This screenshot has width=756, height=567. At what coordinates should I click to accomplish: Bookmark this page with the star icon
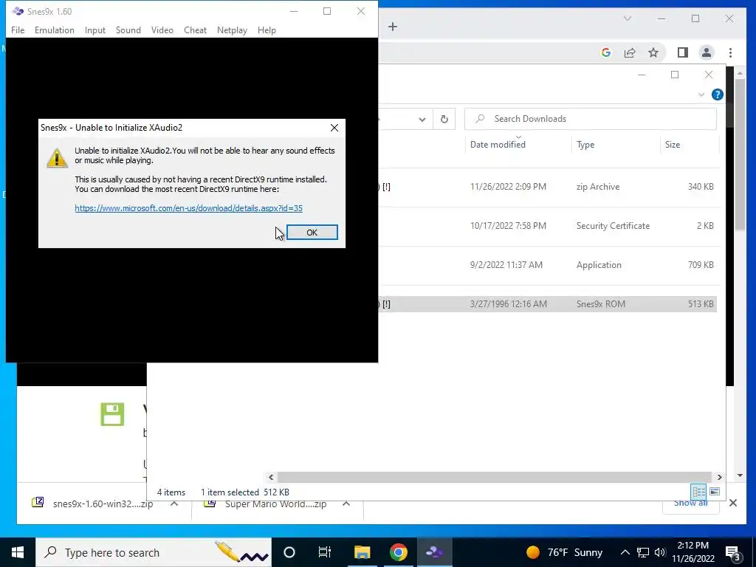[x=653, y=52]
